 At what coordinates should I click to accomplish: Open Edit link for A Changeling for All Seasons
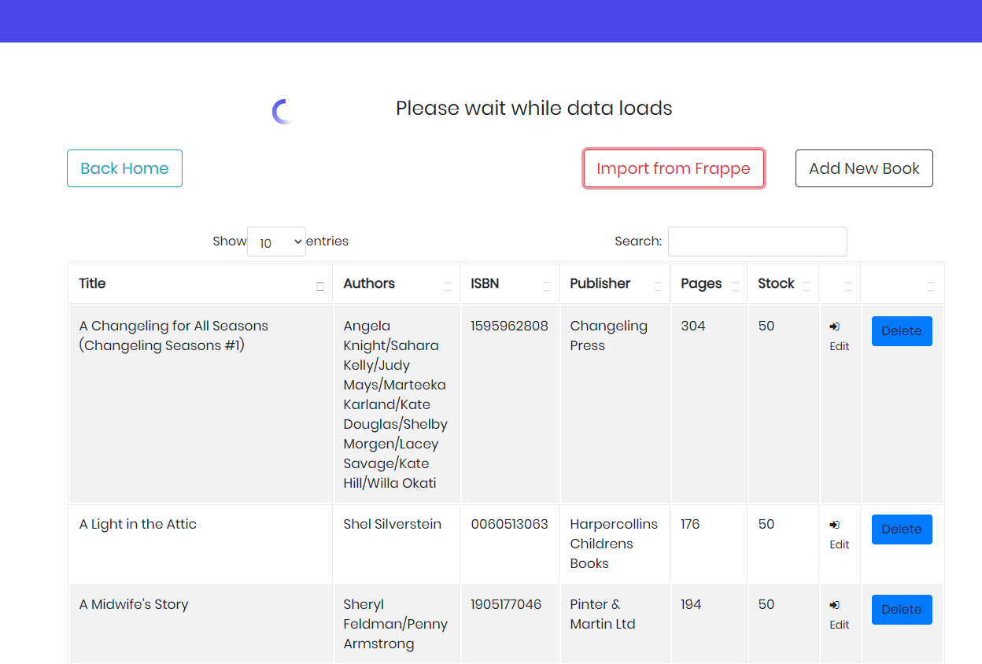840,346
